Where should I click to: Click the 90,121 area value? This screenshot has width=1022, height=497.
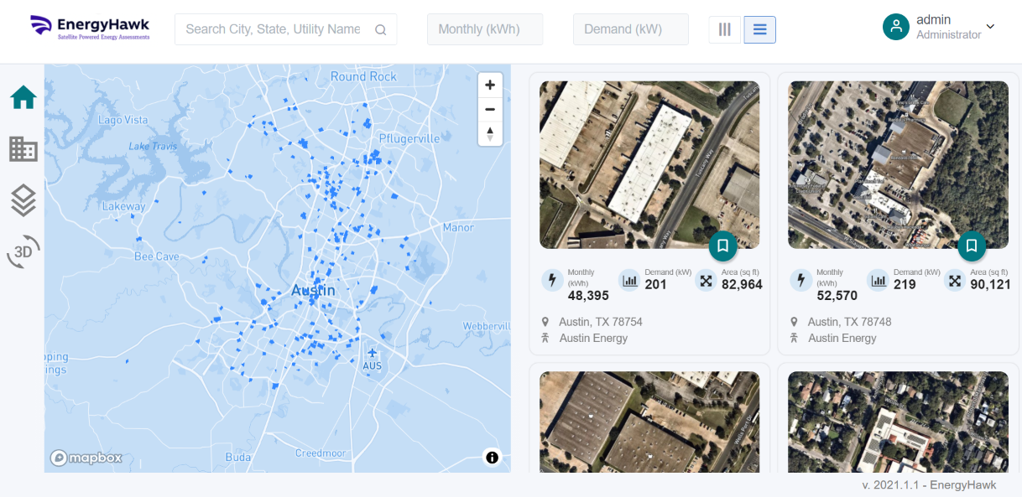coord(990,285)
